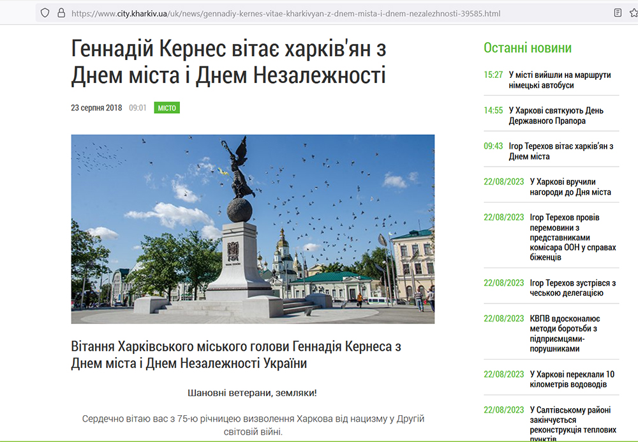The height and width of the screenshot is (442, 638).
Task: Toggle reader view icon in address bar
Action: pyautogui.click(x=618, y=13)
